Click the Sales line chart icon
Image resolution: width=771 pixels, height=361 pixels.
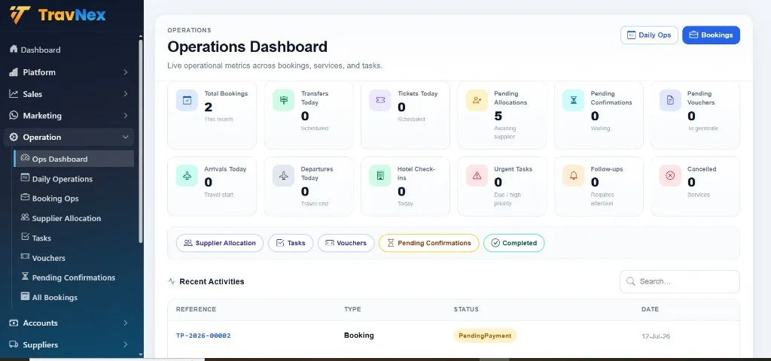[14, 94]
